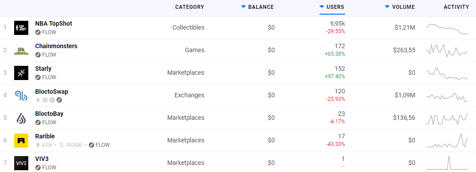Image resolution: width=476 pixels, height=172 pixels.
Task: View VIV3 activity spike chart
Action: [x=447, y=163]
